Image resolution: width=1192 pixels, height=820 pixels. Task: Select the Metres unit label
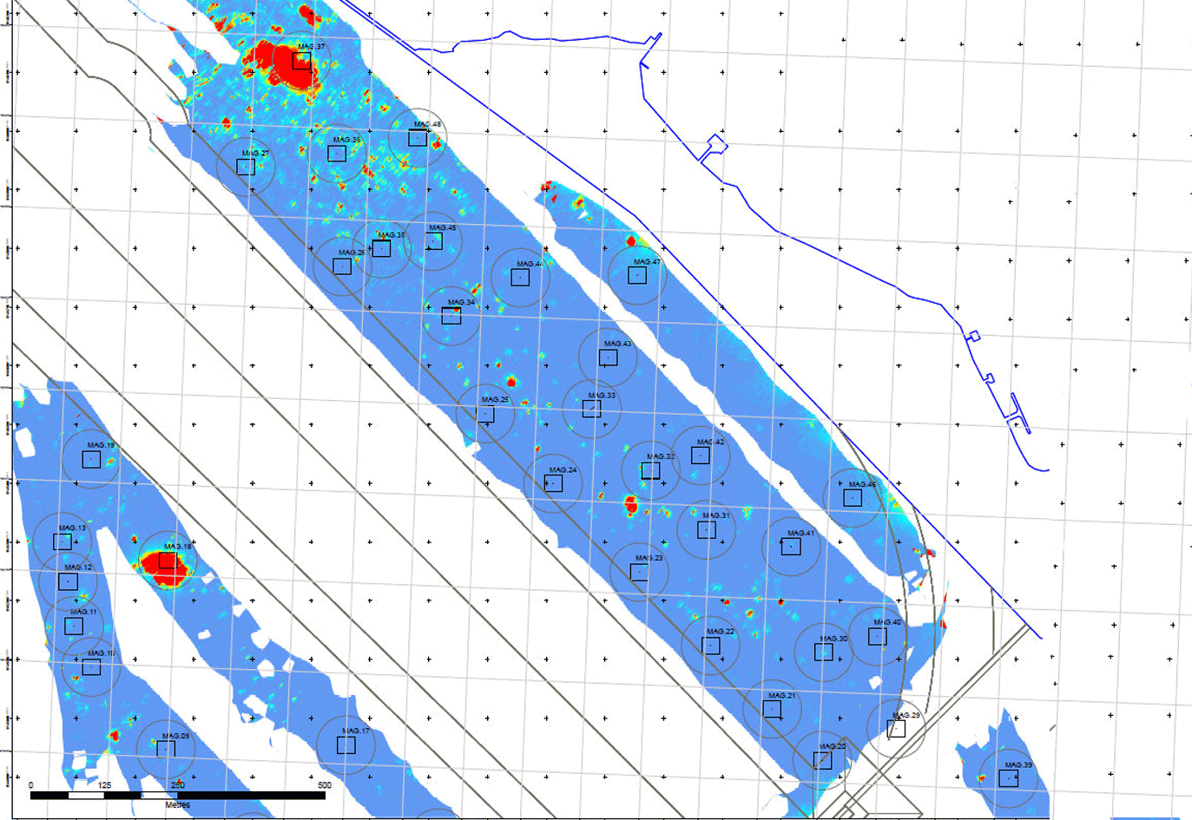click(177, 805)
